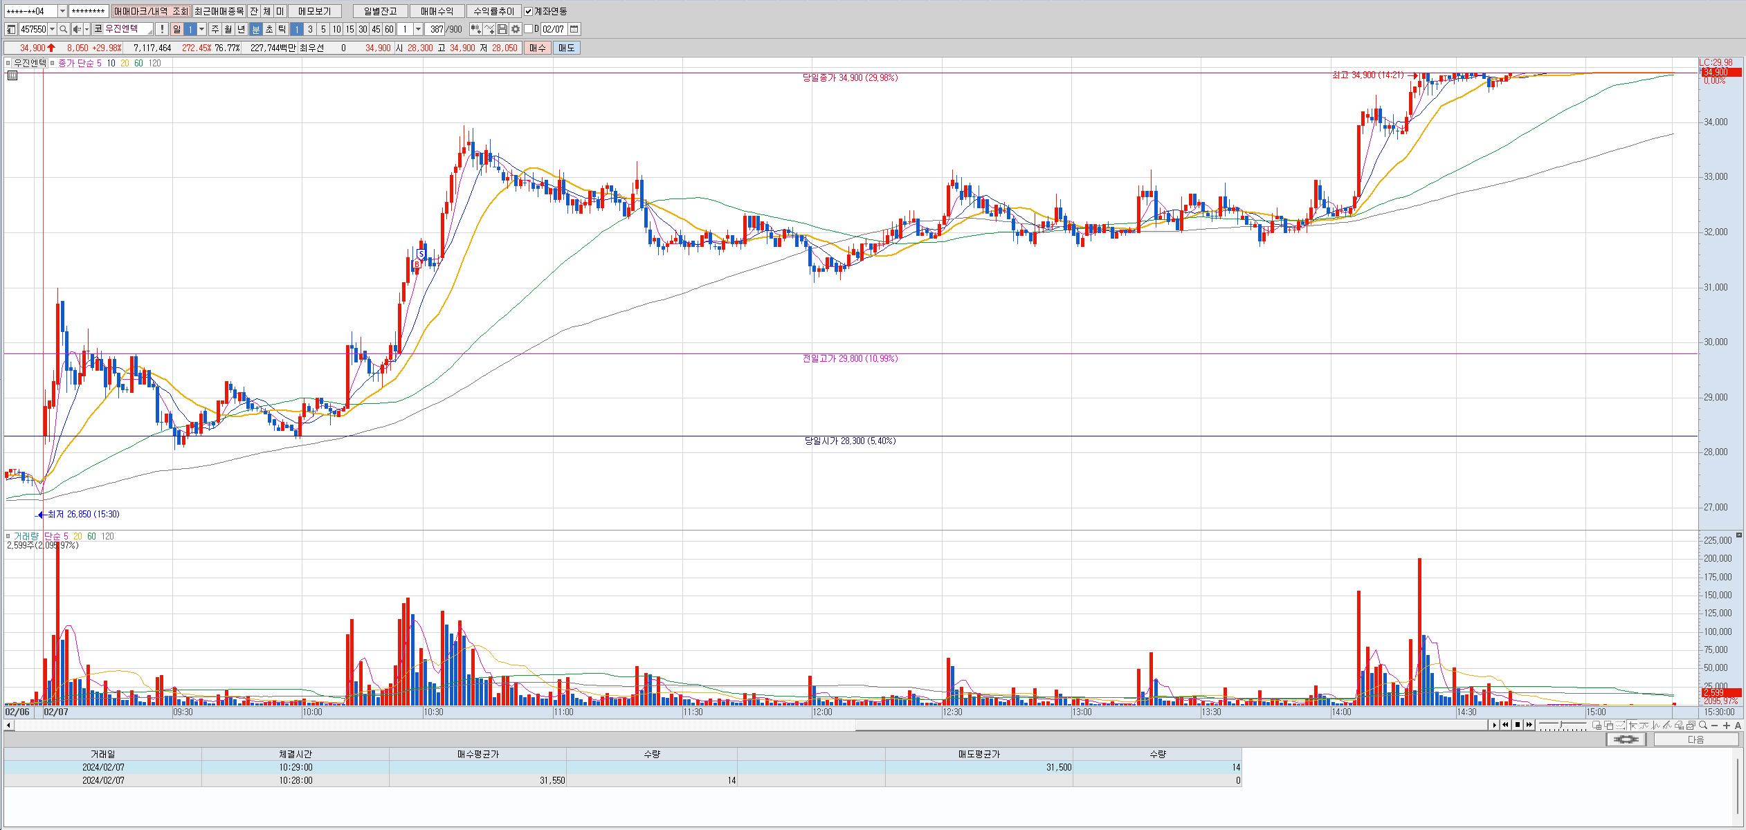Toggle the checkbox before the date field

tap(528, 29)
